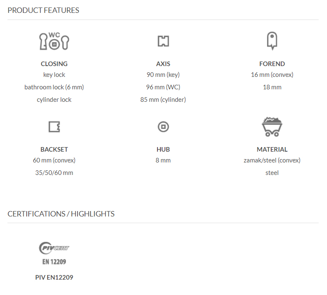
Task: Select the Hub square-in-circle icon
Action: click(x=163, y=127)
